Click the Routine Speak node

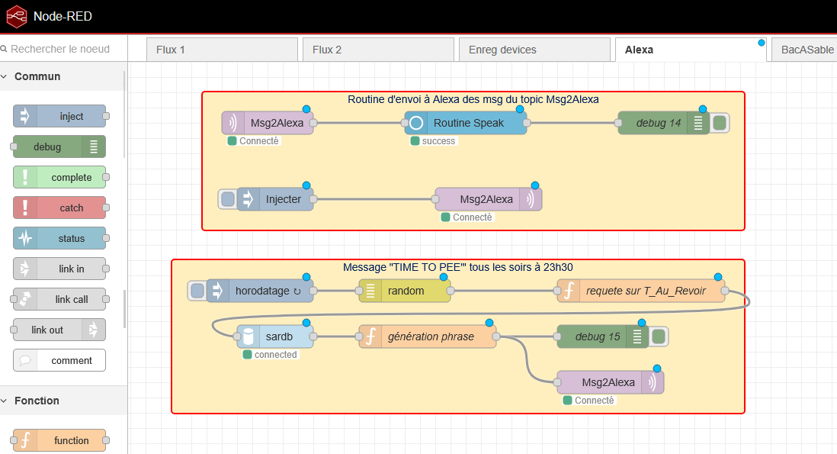[x=466, y=123]
